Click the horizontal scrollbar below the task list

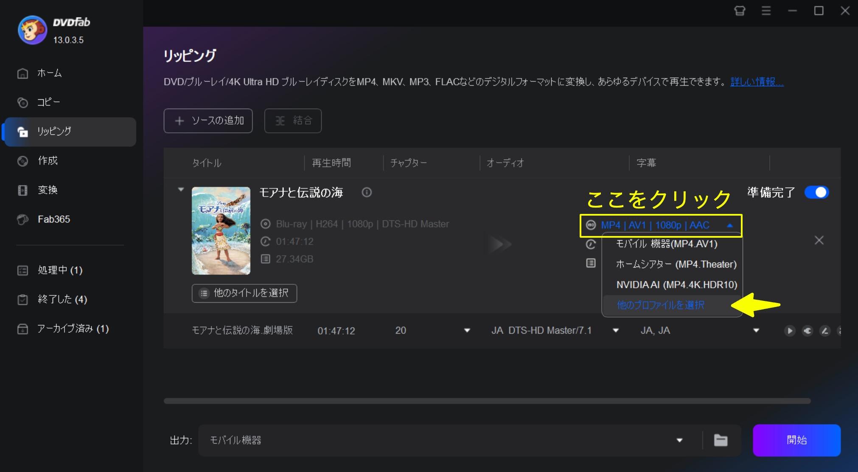click(x=487, y=401)
